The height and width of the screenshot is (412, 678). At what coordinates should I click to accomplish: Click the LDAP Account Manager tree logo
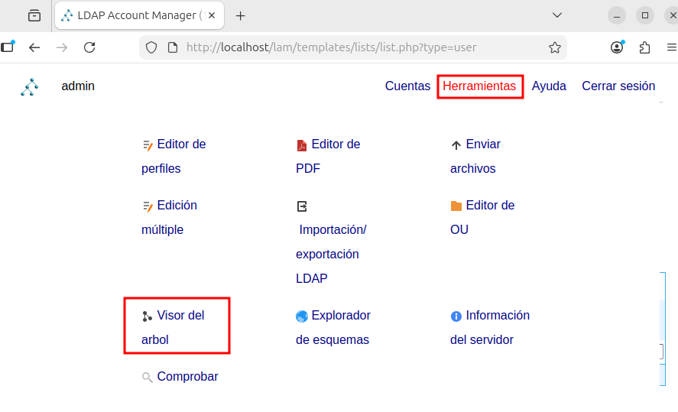tap(29, 87)
